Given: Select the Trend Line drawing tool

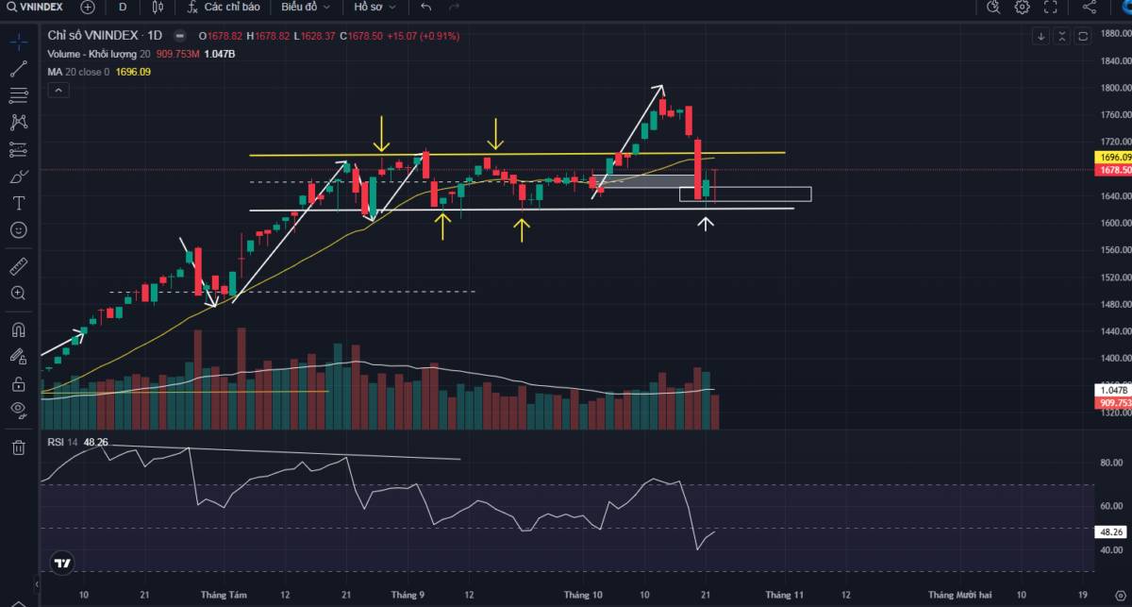Looking at the screenshot, I should point(18,67).
